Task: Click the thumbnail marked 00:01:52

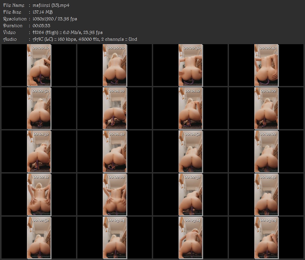Action: (191, 152)
